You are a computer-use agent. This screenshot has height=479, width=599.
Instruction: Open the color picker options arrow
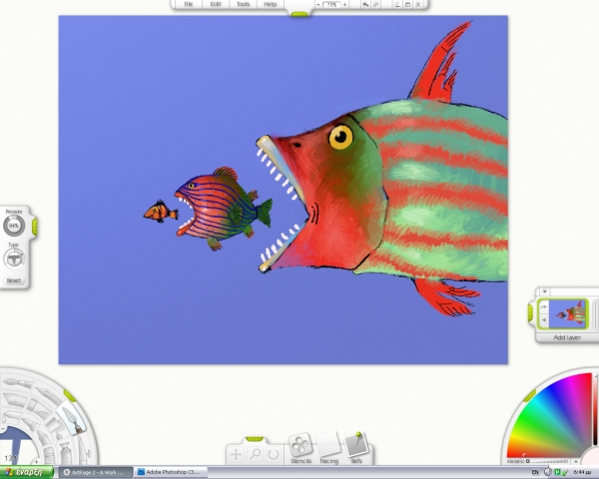pyautogui.click(x=576, y=461)
